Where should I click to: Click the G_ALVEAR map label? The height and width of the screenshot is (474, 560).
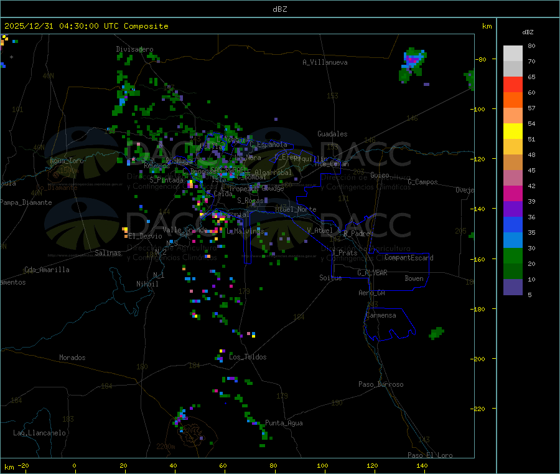[372, 273]
